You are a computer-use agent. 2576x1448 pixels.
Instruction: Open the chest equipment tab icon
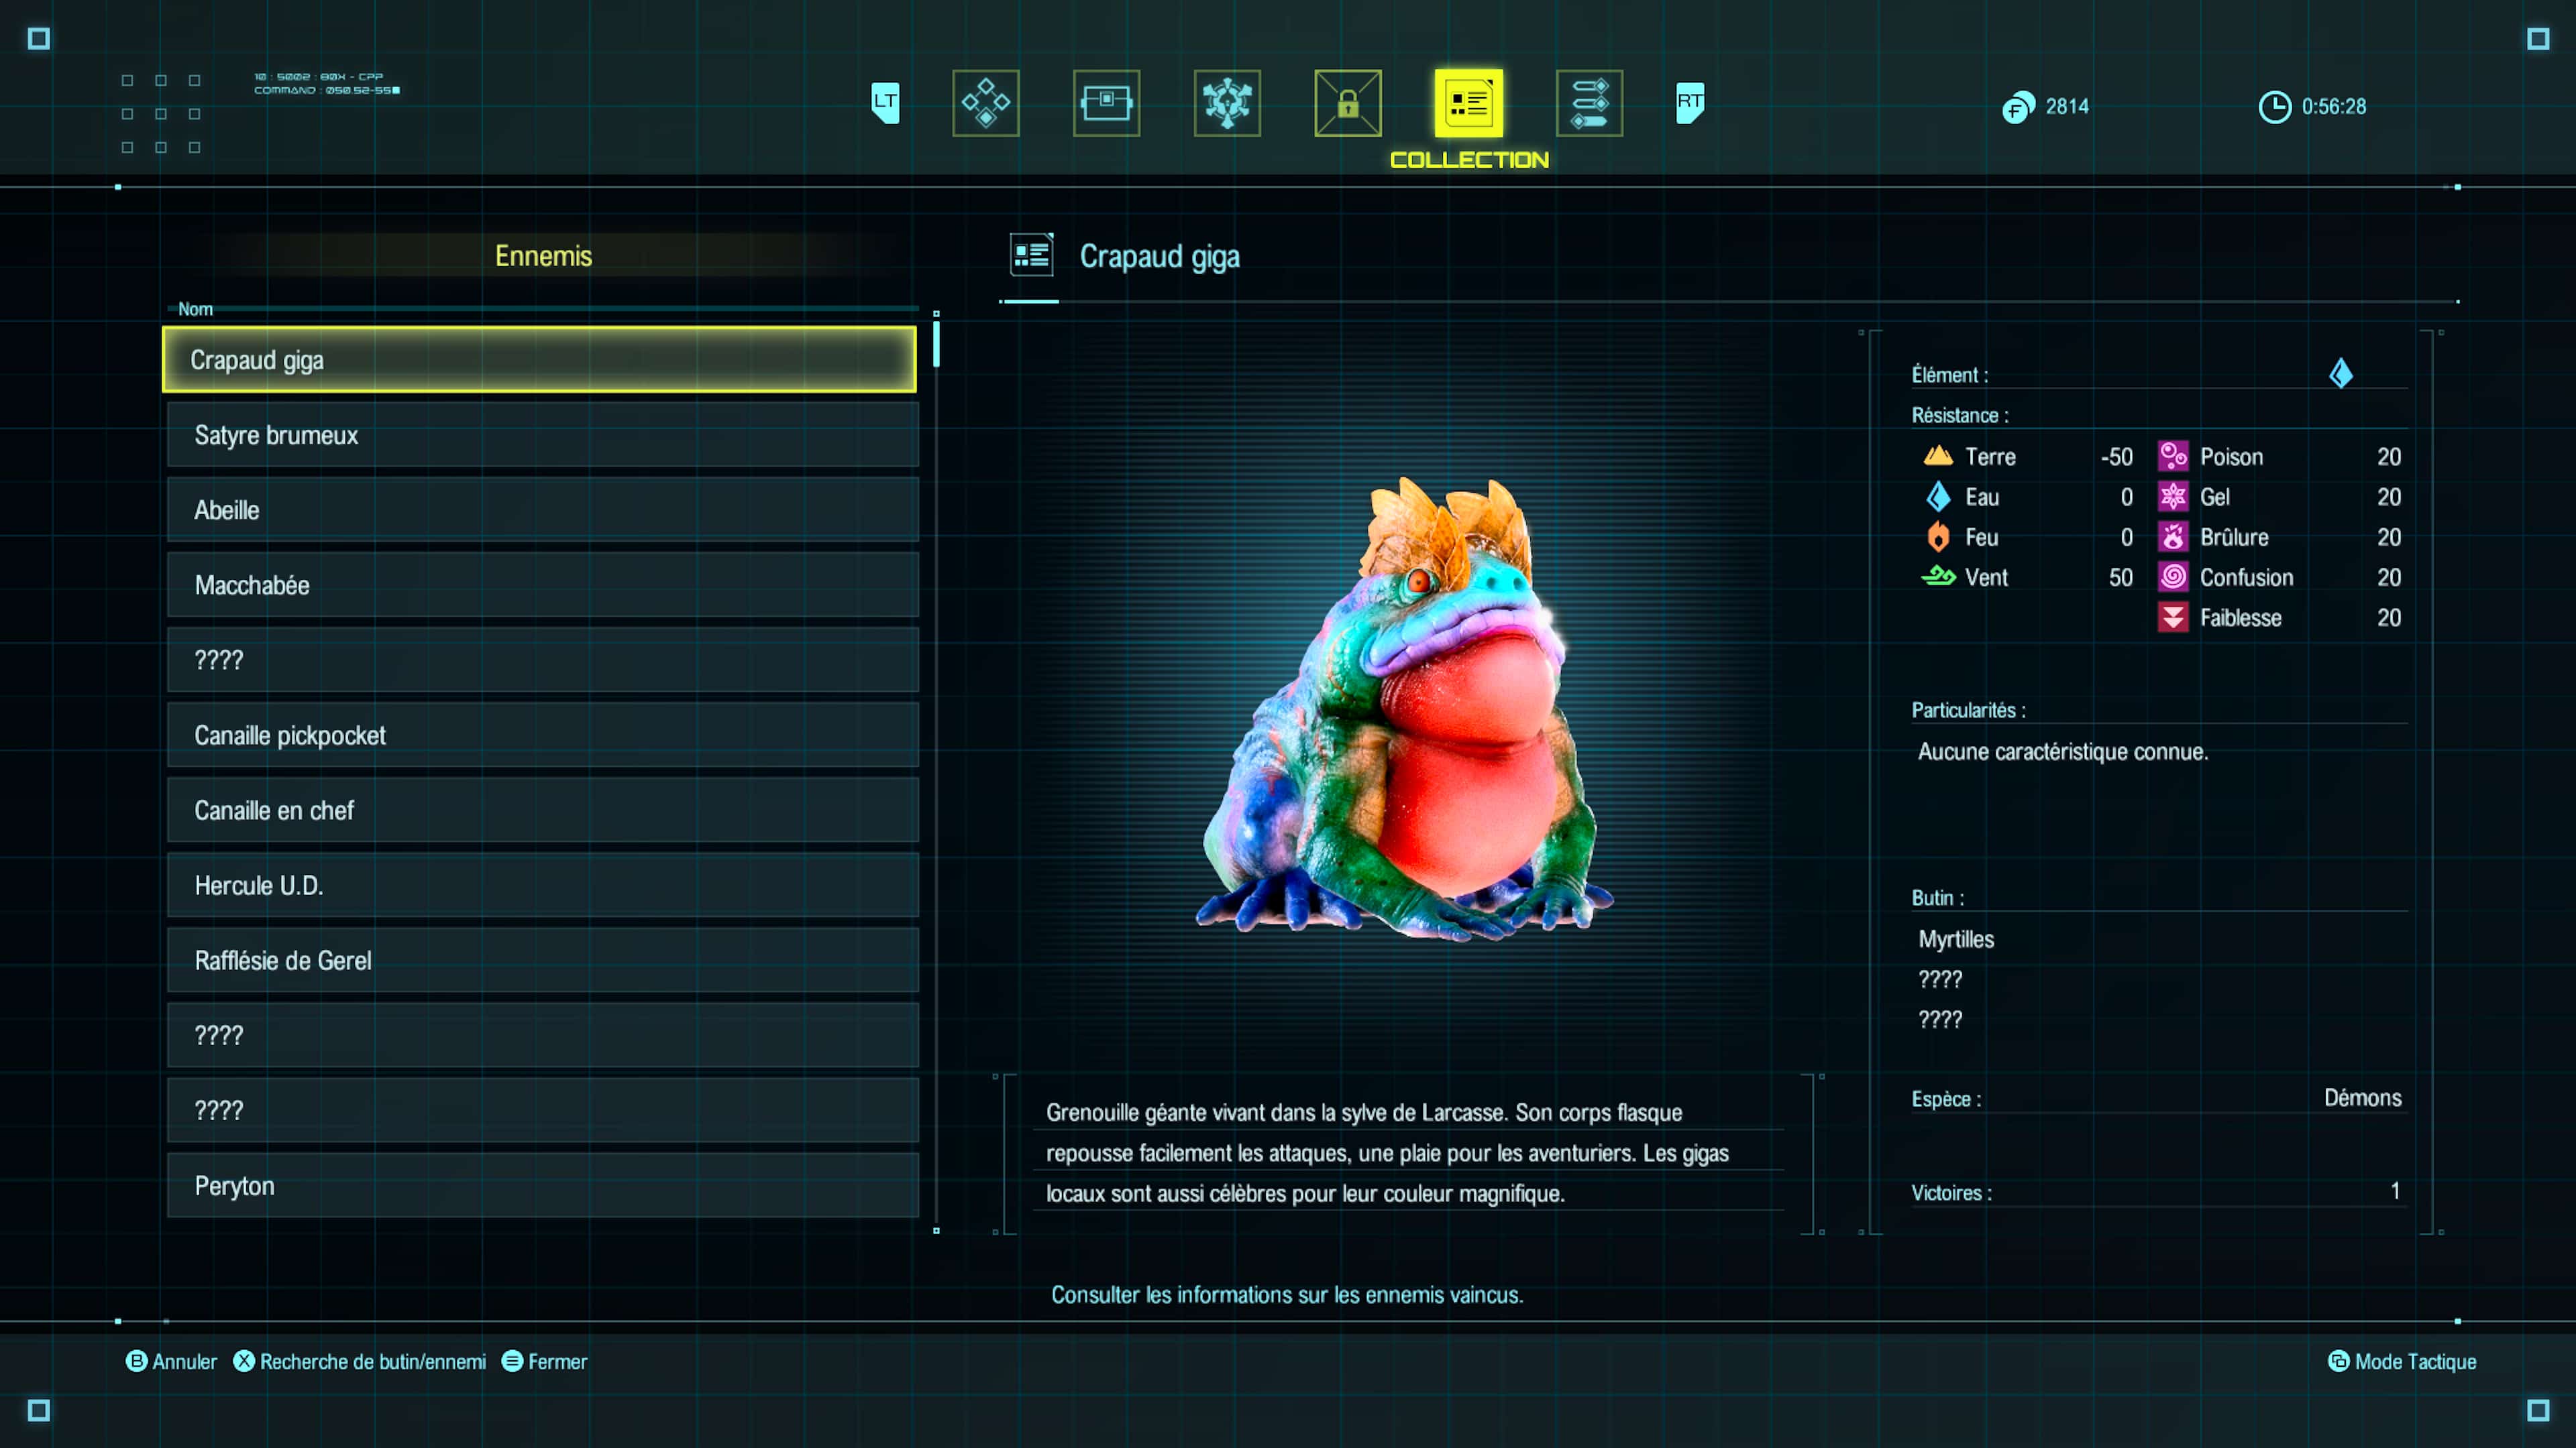(x=1106, y=103)
